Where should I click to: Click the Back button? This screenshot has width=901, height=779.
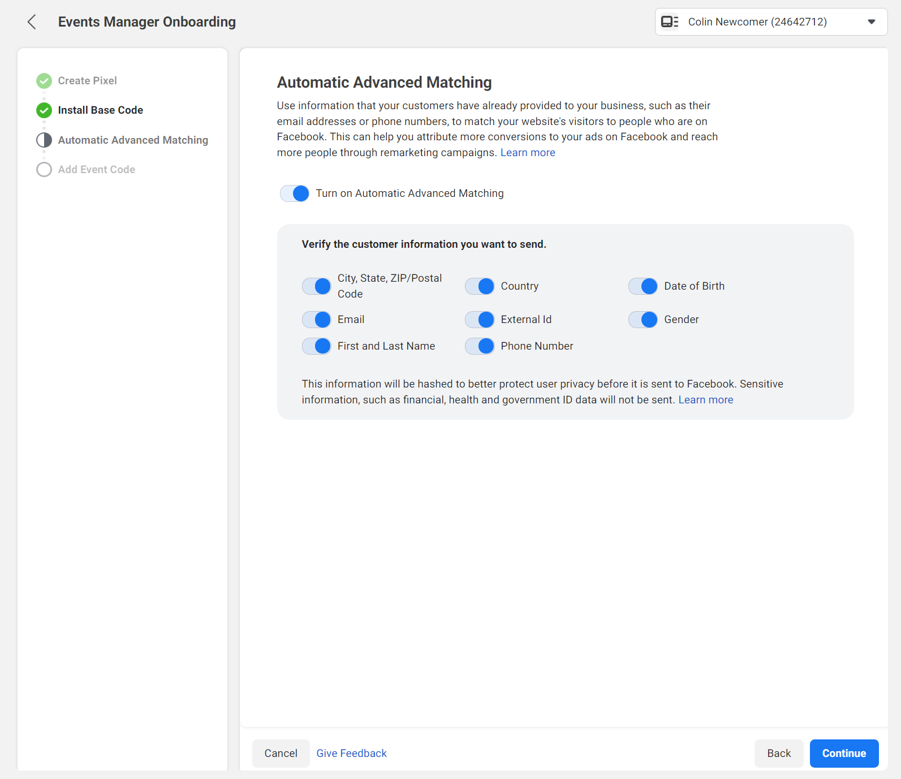tap(779, 754)
